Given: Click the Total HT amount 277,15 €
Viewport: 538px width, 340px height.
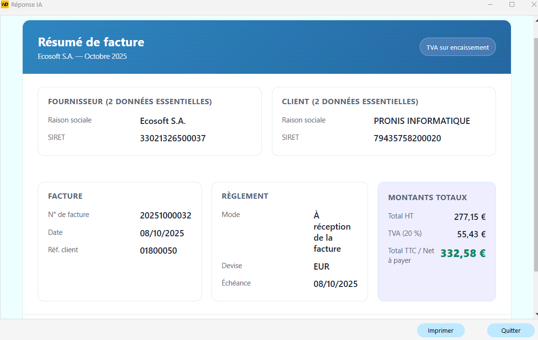Looking at the screenshot, I should pyautogui.click(x=469, y=217).
